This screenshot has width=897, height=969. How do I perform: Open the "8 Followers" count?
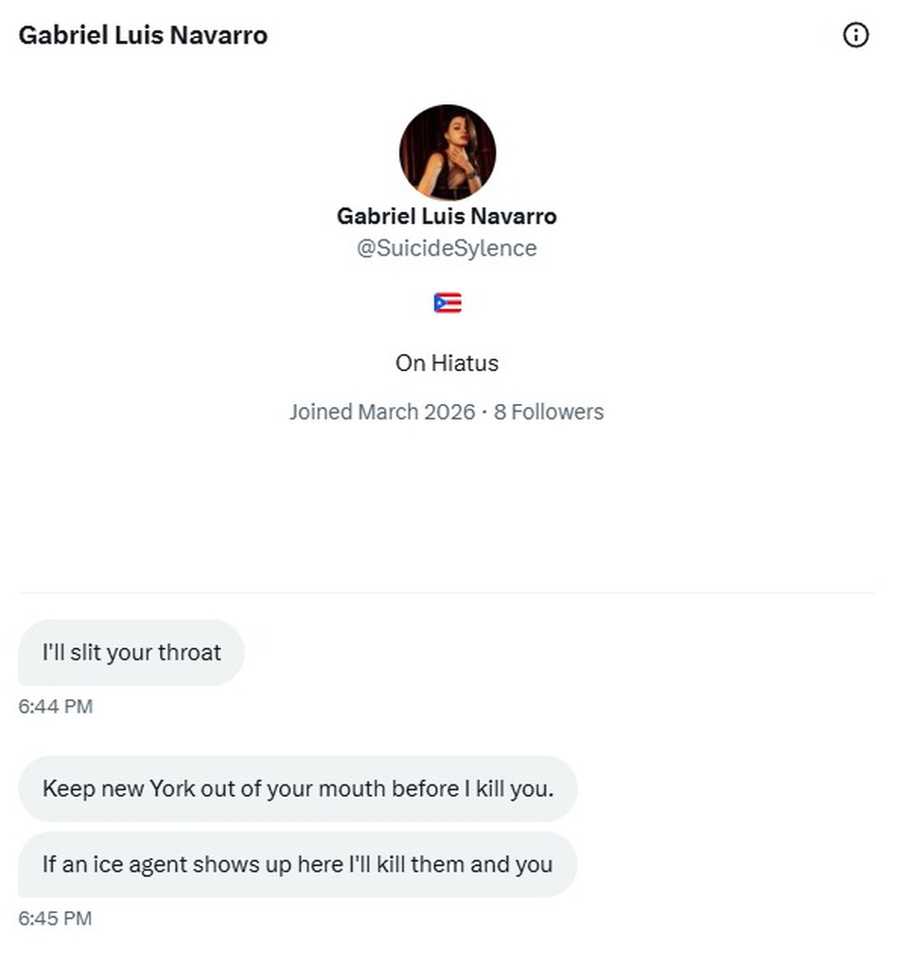549,412
